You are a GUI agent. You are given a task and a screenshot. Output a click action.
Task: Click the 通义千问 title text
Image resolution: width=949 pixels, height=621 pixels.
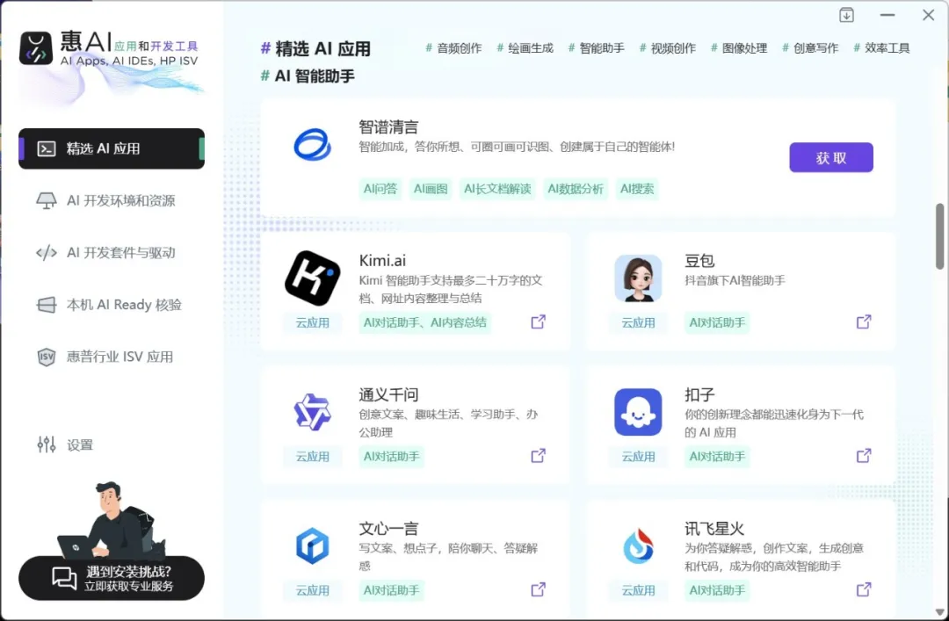click(388, 394)
